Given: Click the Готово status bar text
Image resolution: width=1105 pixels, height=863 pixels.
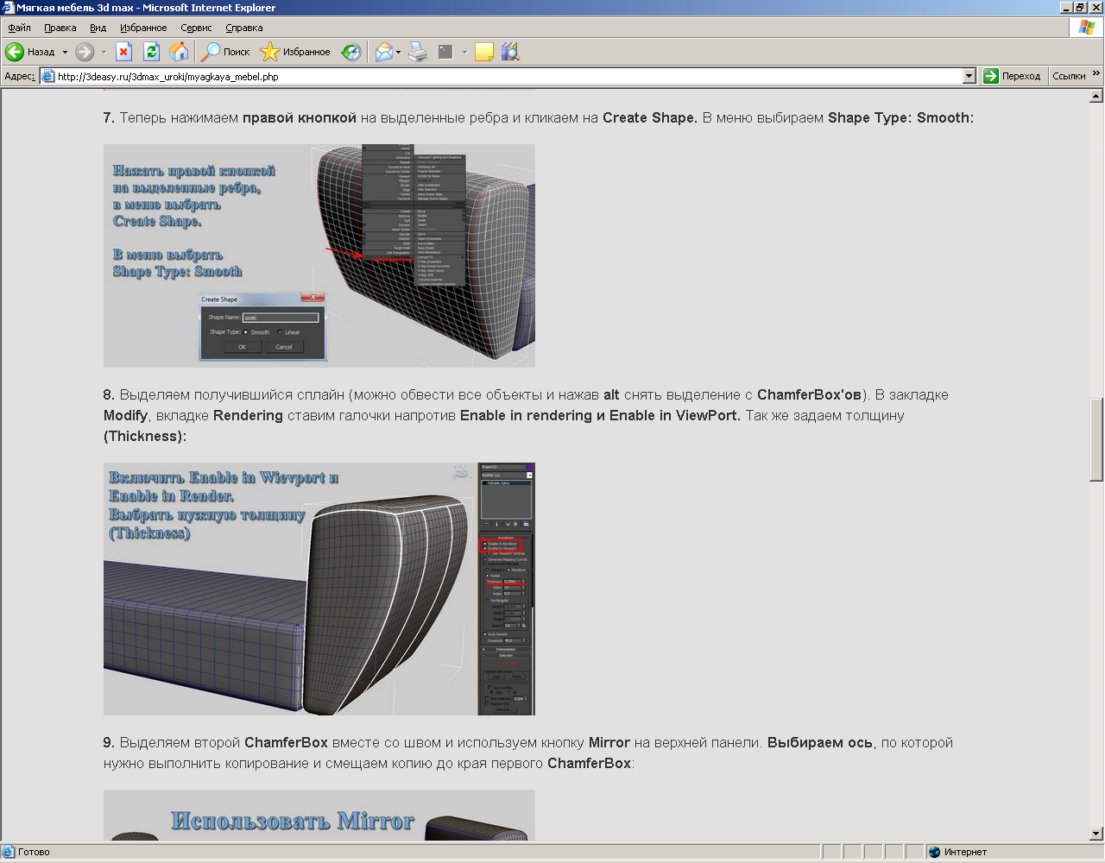Looking at the screenshot, I should point(34,852).
